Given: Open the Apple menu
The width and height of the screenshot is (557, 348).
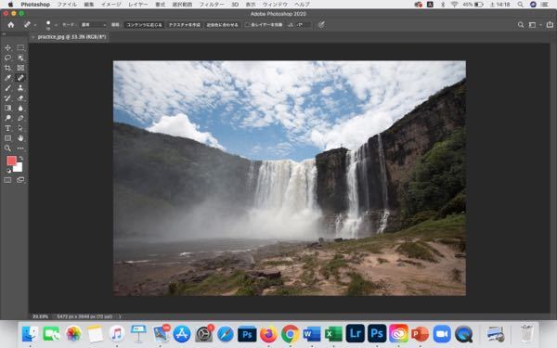Looking at the screenshot, I should [10, 5].
